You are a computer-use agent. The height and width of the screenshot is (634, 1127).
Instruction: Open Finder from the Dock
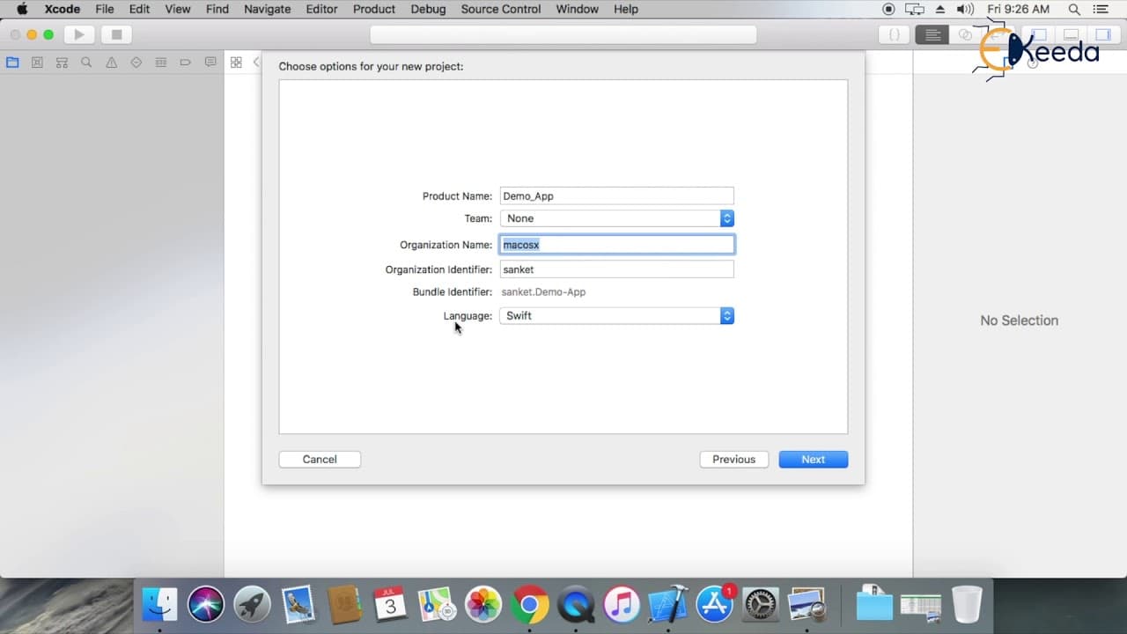(x=160, y=604)
